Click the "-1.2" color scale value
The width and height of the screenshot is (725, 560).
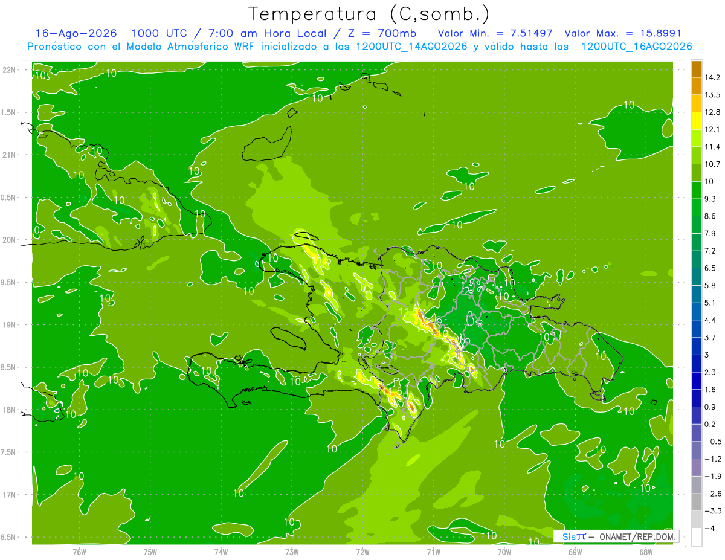tap(712, 459)
